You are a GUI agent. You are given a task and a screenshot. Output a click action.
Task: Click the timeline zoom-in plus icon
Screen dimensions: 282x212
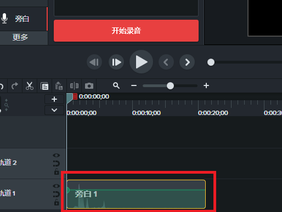pos(206,85)
